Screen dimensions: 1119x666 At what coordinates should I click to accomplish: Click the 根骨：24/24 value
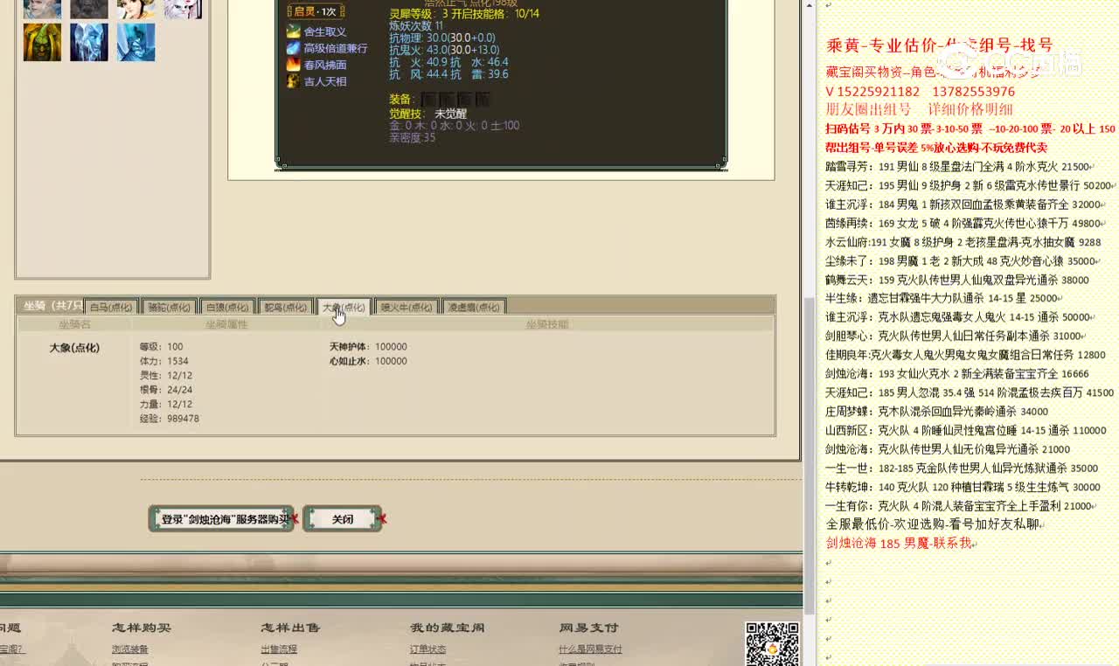coord(166,390)
